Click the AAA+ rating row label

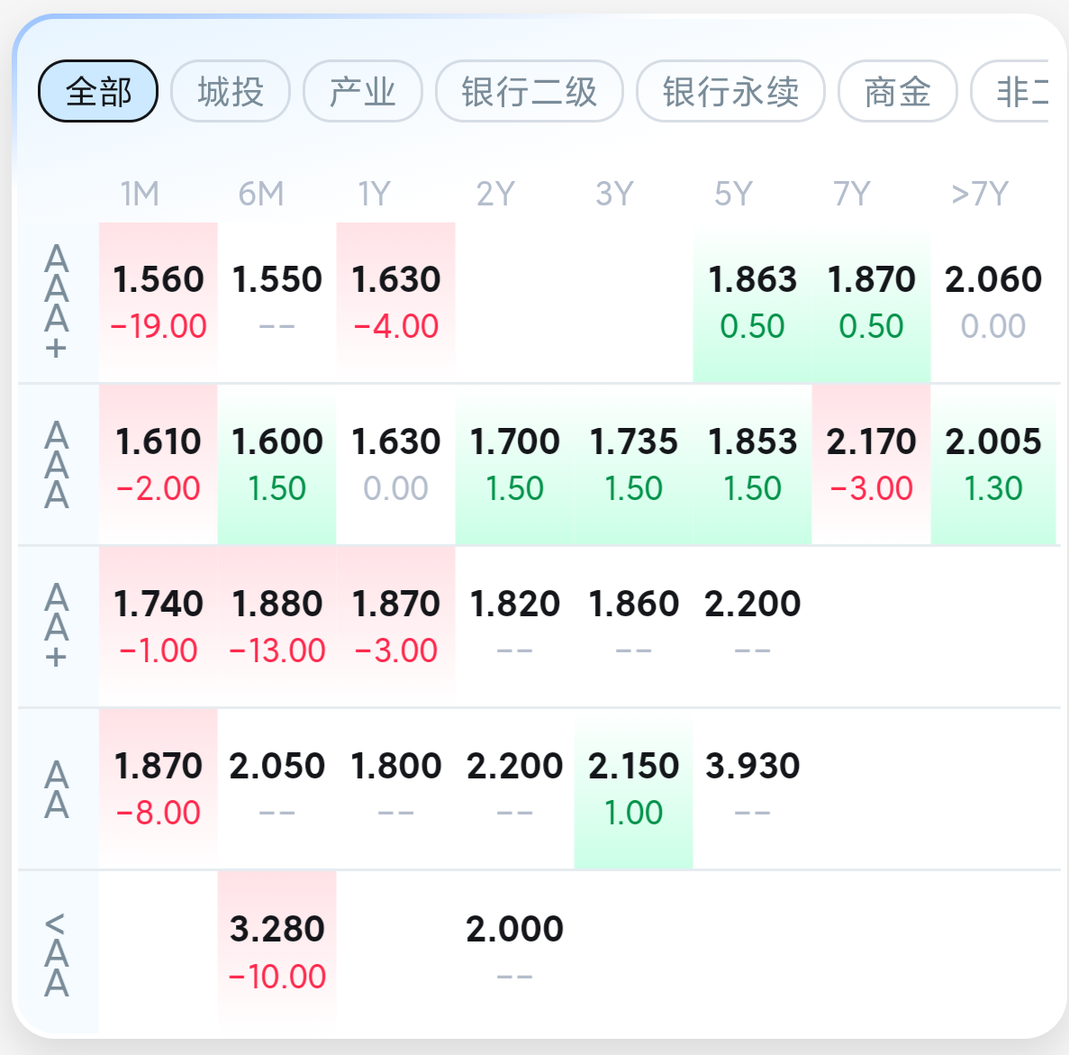[57, 302]
